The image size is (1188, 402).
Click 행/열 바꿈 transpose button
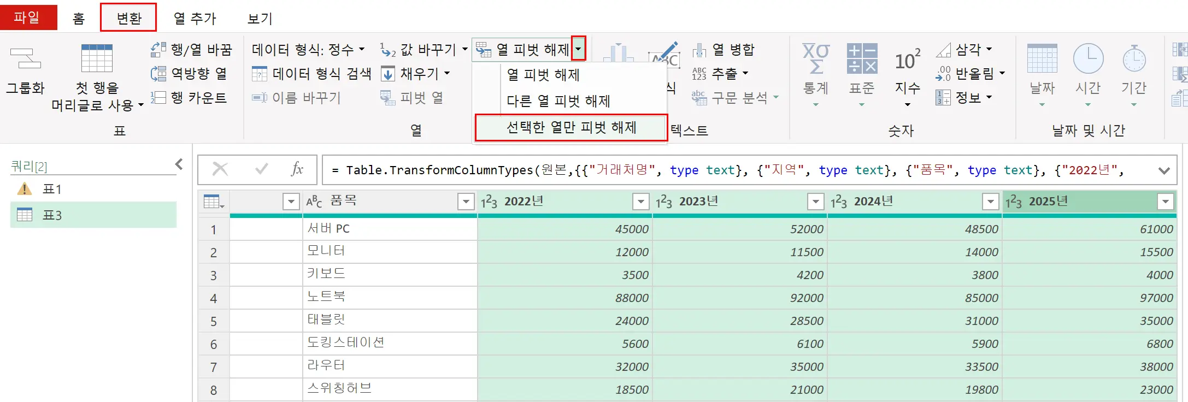coord(191,50)
